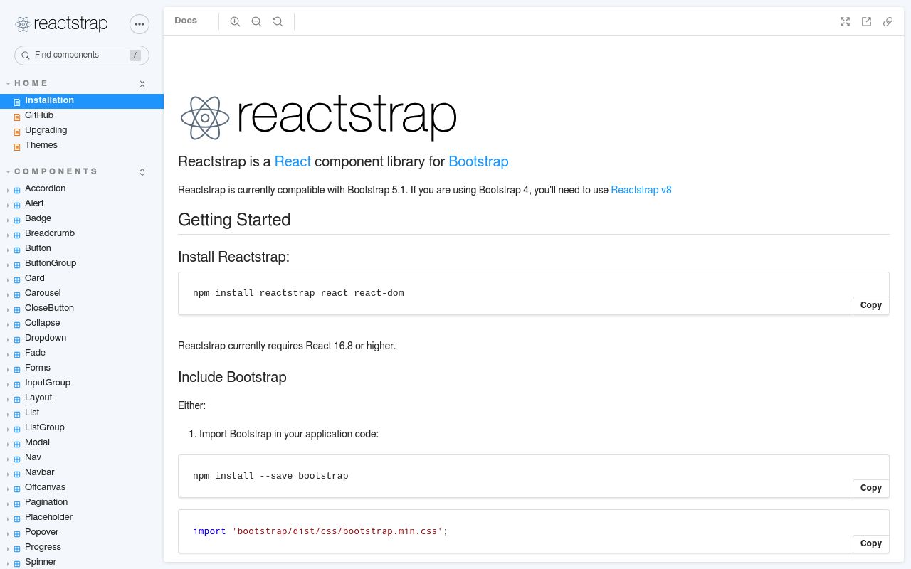Expand the Dropdown component tree item
This screenshot has width=911, height=569.
tap(8, 339)
